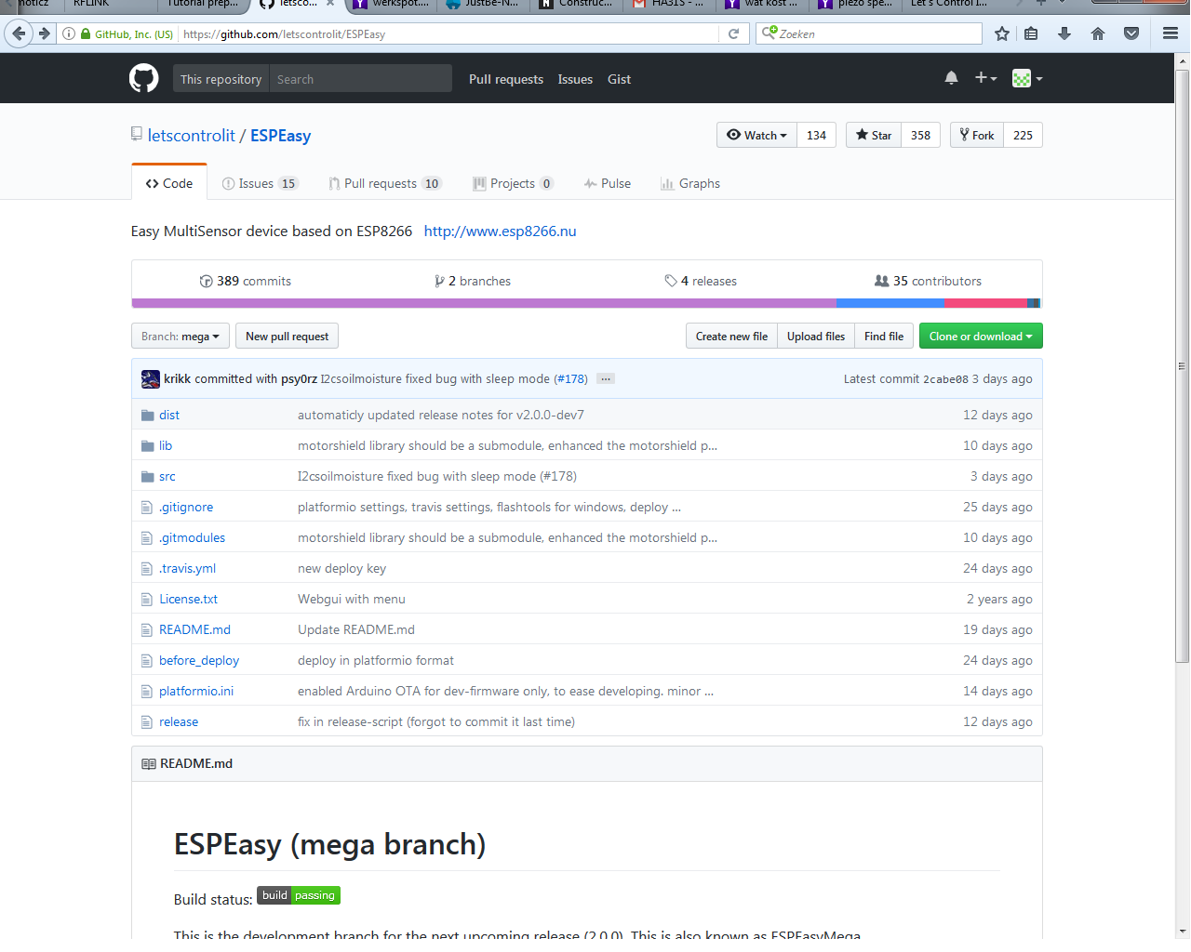Click the Find file button
Screen dimensions: 1191x952
click(884, 336)
